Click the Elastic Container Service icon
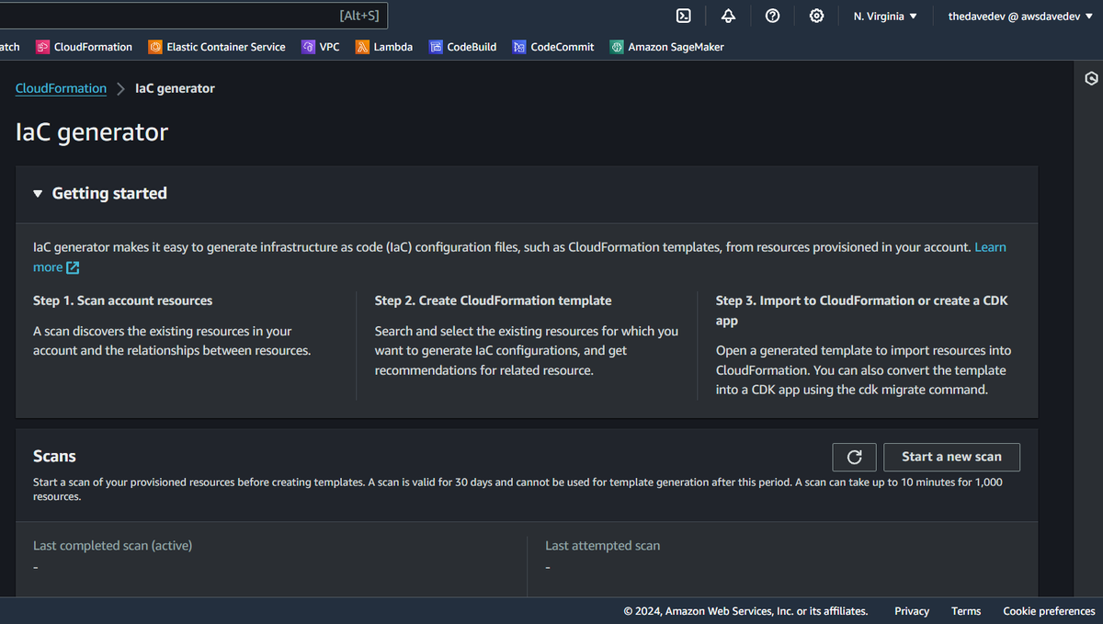 [x=155, y=47]
